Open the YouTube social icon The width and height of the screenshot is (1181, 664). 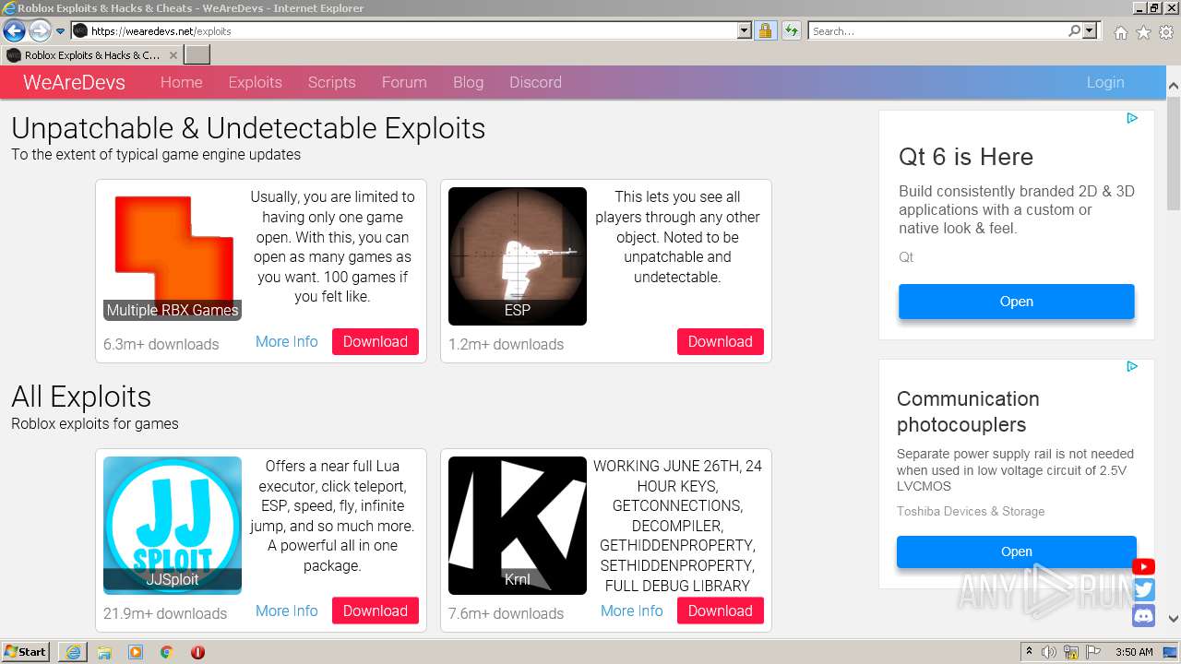[x=1143, y=567]
